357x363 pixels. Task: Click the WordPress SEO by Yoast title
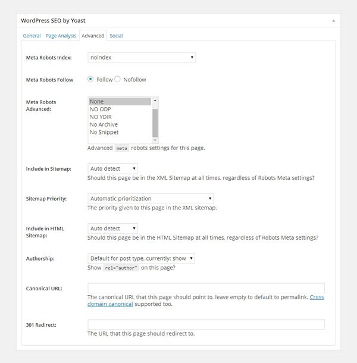[53, 21]
